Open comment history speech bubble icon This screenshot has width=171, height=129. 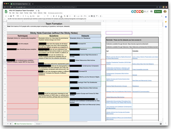151,11
